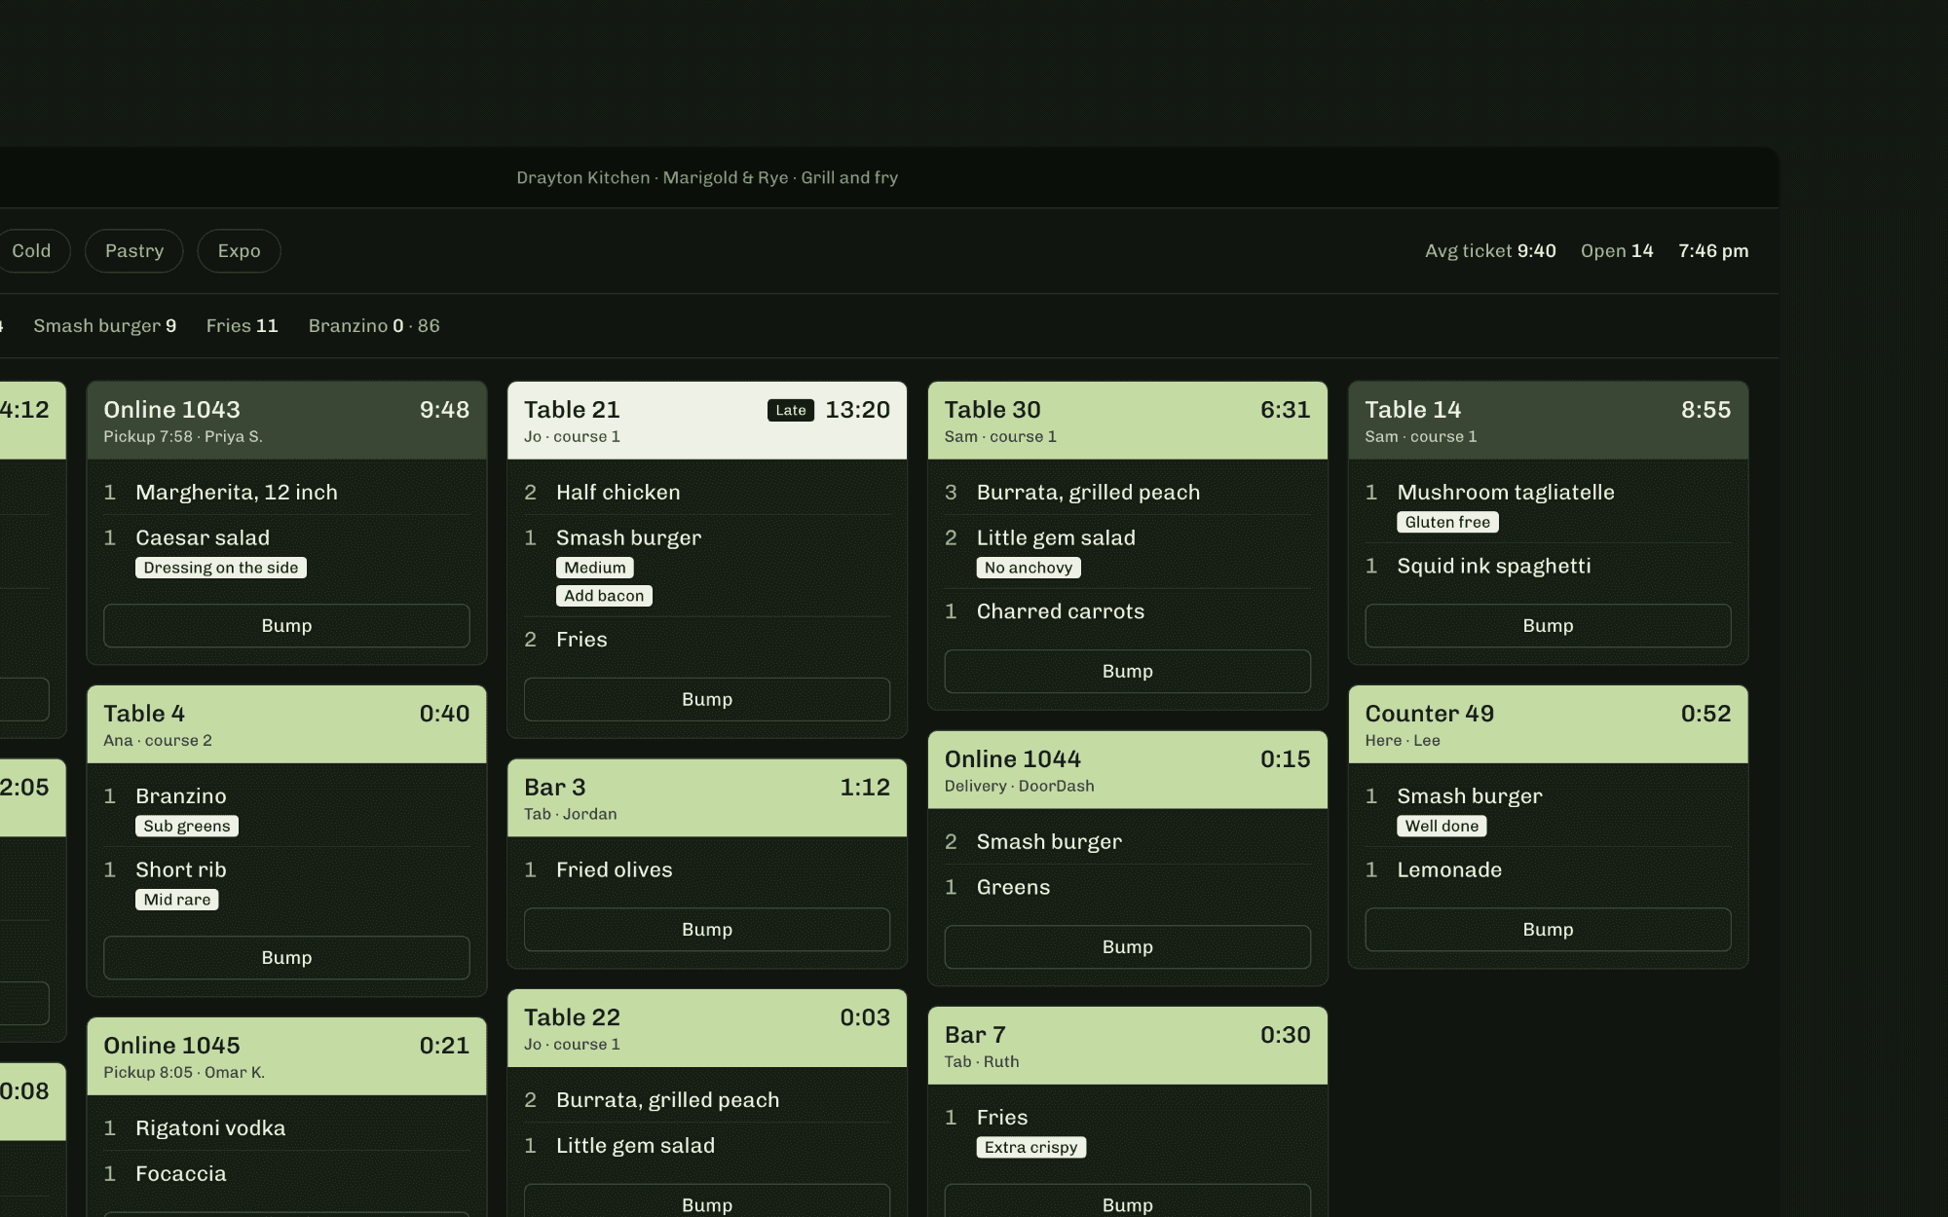1948x1217 pixels.
Task: Click the Well done modifier tag
Action: point(1442,827)
